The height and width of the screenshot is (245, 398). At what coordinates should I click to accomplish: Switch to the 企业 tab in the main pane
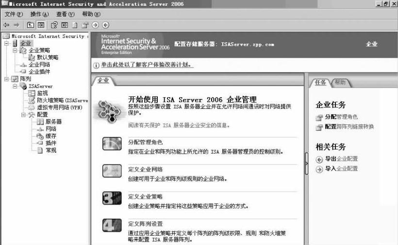click(x=103, y=81)
